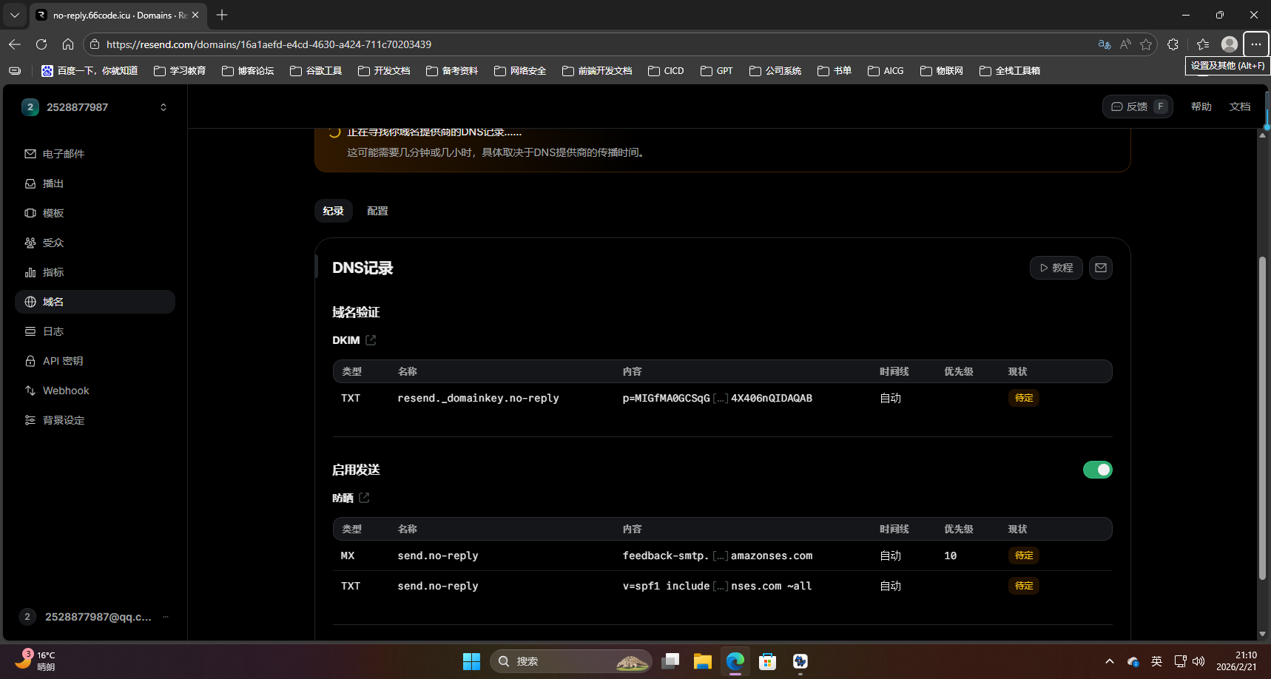
Task: Open the 全栈工具箱 bookmark folder
Action: (x=1010, y=71)
